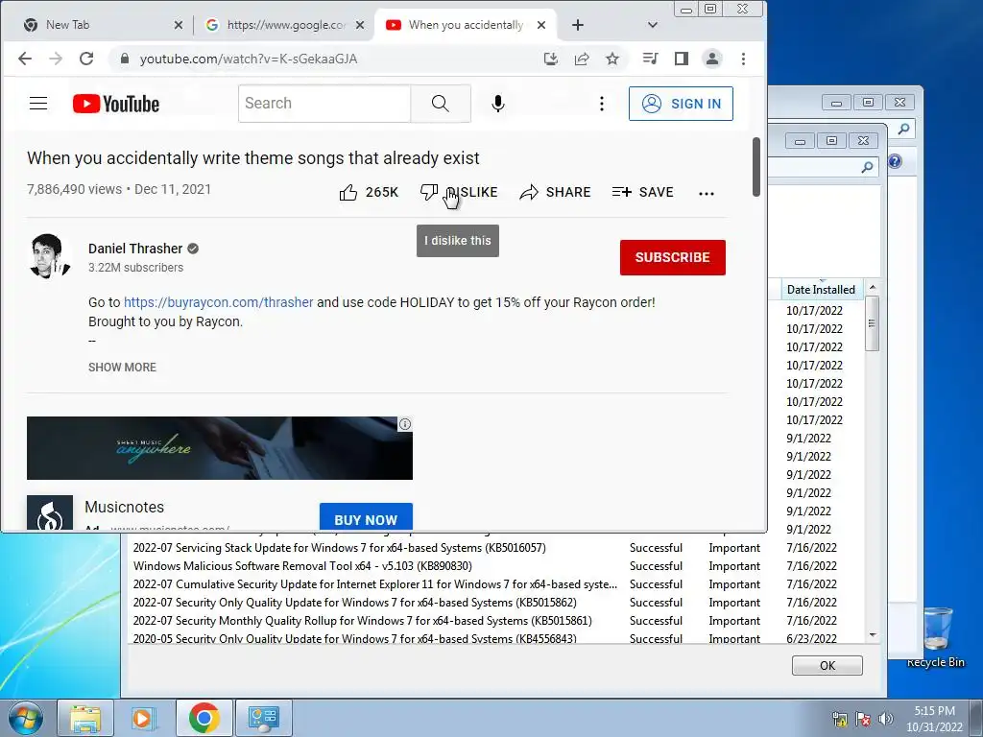The height and width of the screenshot is (737, 983).
Task: Go to YouTube home via the logo
Action: pos(116,104)
